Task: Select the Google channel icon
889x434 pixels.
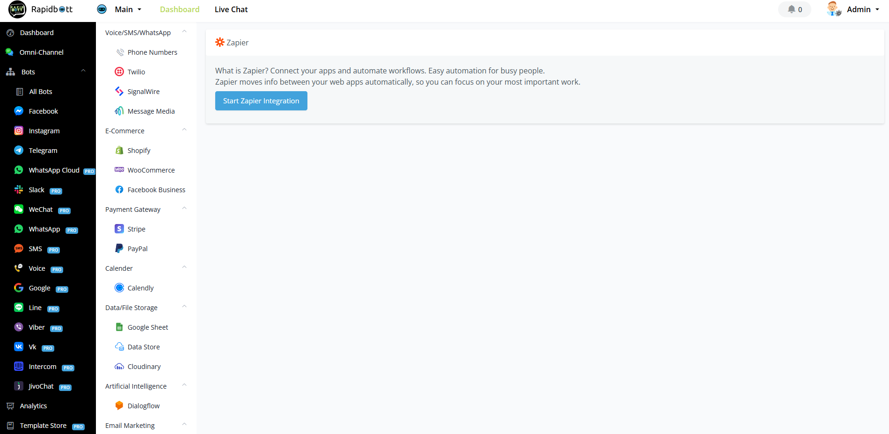Action: click(x=19, y=288)
